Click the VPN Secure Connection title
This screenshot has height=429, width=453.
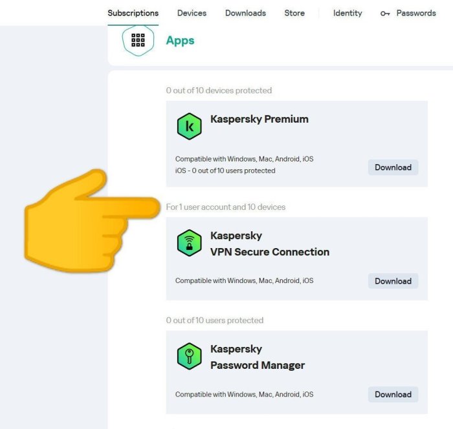pos(269,252)
